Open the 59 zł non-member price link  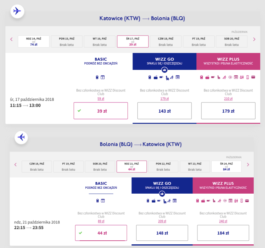pos(101,98)
